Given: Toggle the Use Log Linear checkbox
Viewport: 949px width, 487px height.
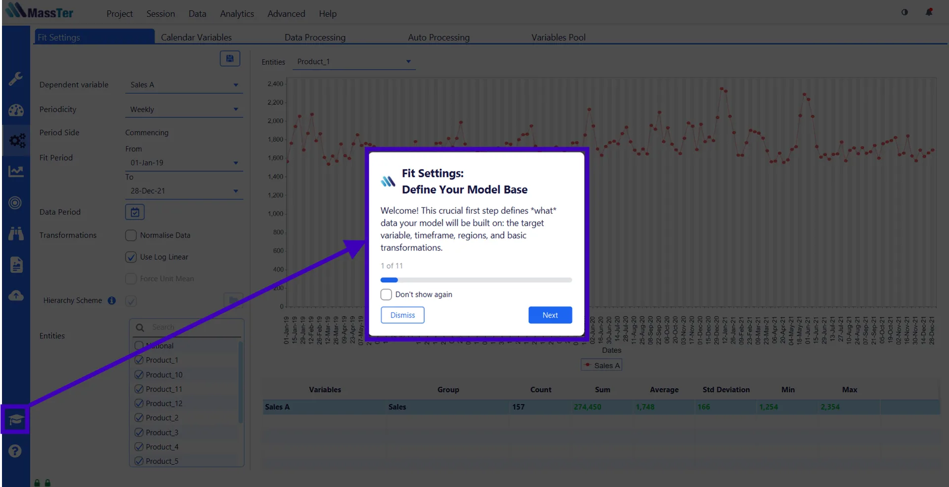Looking at the screenshot, I should click(x=131, y=257).
